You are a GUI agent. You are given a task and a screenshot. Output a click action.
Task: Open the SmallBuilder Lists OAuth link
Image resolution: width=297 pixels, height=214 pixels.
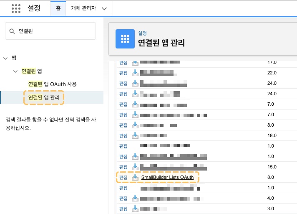[x=167, y=178]
